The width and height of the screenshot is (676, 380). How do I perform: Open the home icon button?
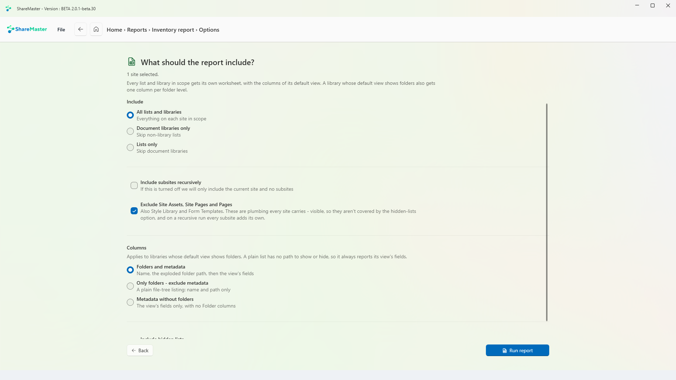tap(96, 30)
